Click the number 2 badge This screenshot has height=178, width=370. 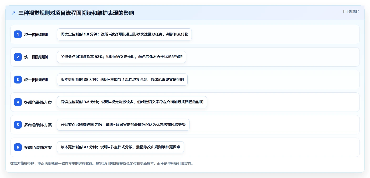pos(18,57)
